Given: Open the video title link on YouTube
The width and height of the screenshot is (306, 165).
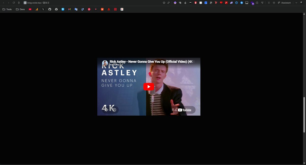Looking at the screenshot, I should pyautogui.click(x=152, y=62).
